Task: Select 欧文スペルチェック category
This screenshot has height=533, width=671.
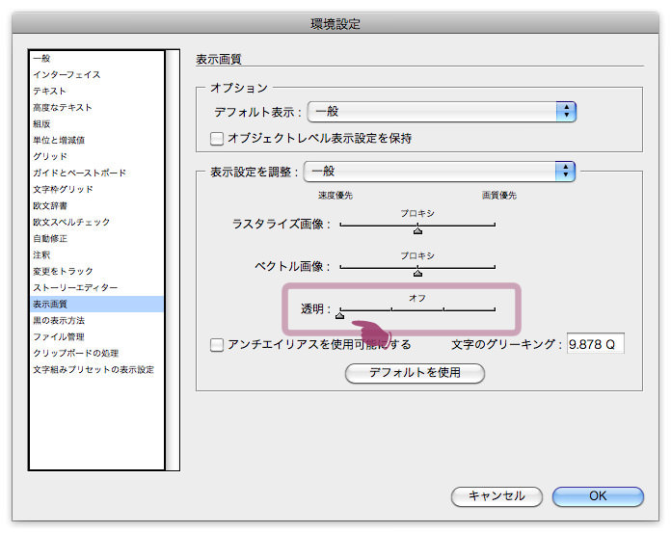Action: [x=97, y=222]
